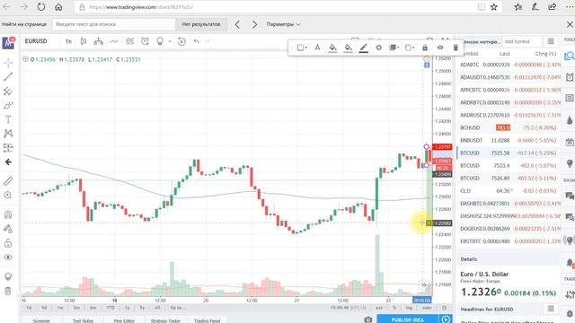
Task: Pick the line color pencil swatch
Action: click(x=363, y=48)
